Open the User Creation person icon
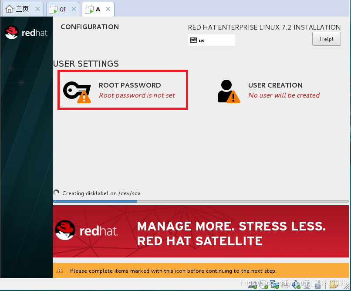 point(229,91)
